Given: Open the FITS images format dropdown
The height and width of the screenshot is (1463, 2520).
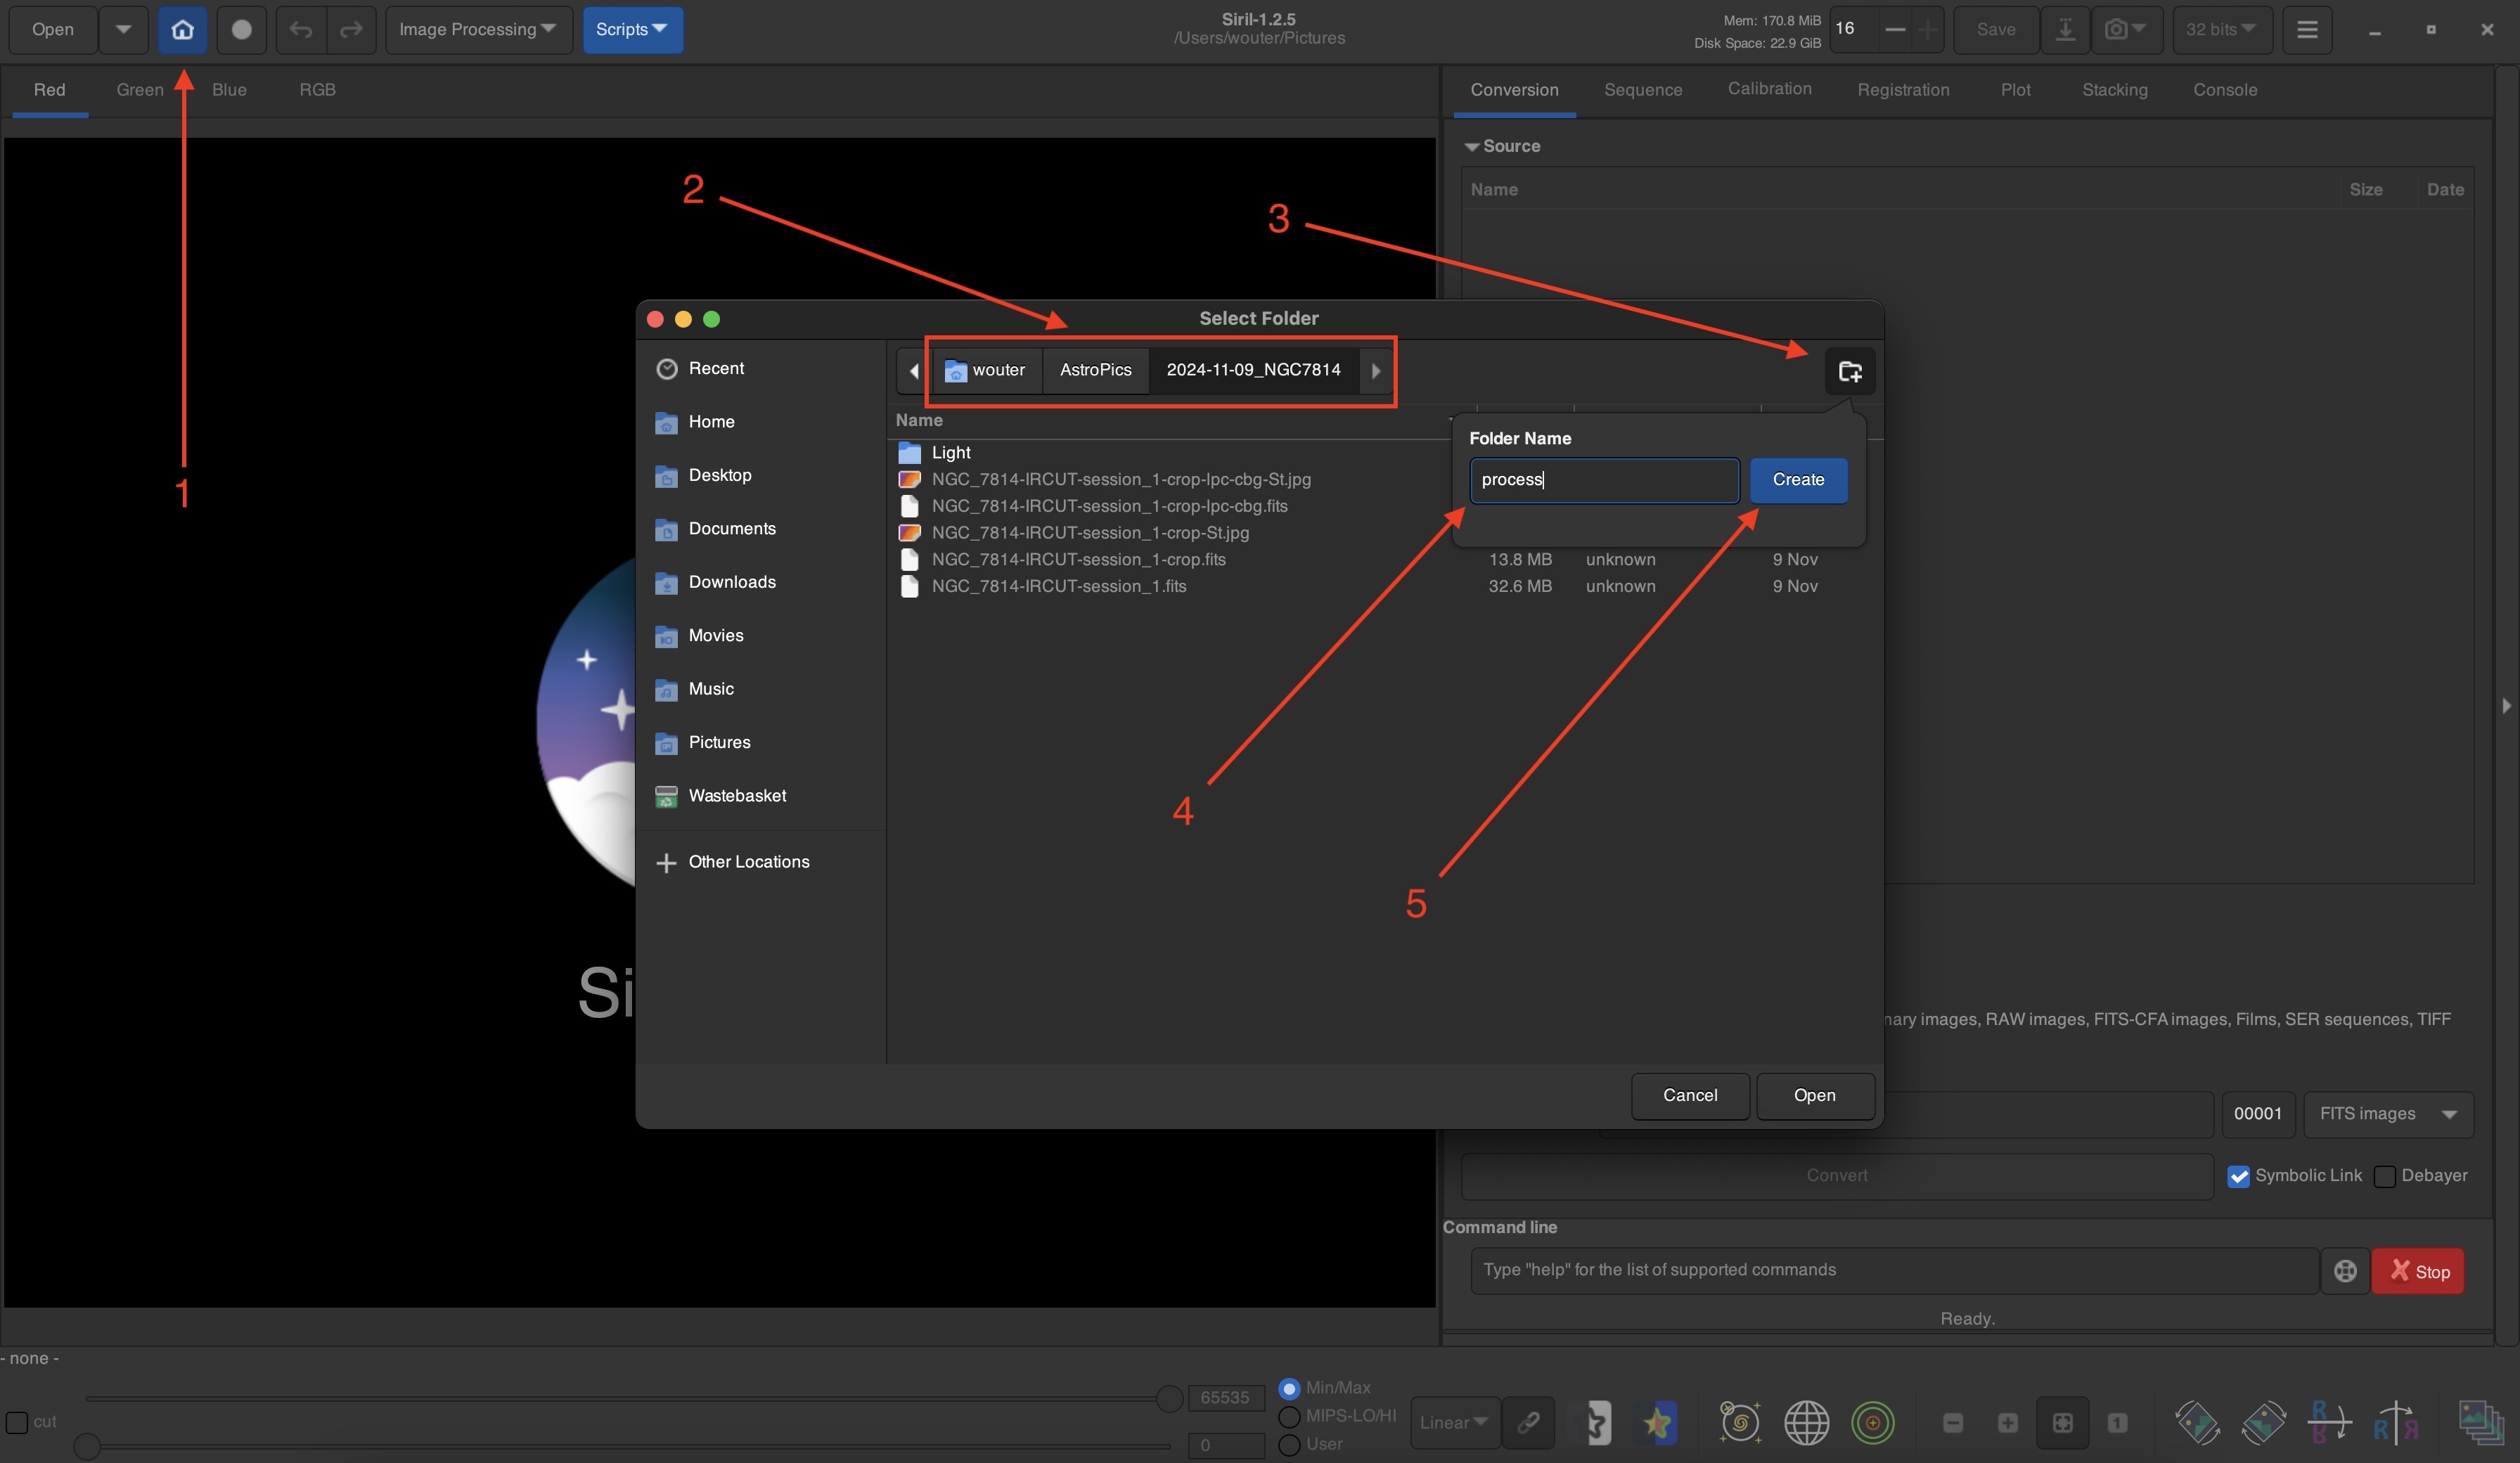Looking at the screenshot, I should (2388, 1114).
